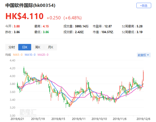Click the 4.00 price axis label
This screenshot has width=156, height=122.
coord(12,76)
